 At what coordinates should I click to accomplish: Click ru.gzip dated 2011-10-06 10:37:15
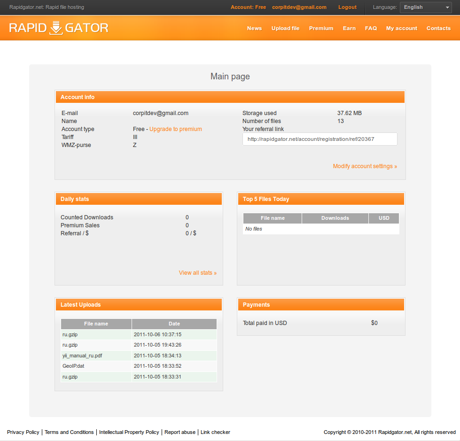pos(70,334)
